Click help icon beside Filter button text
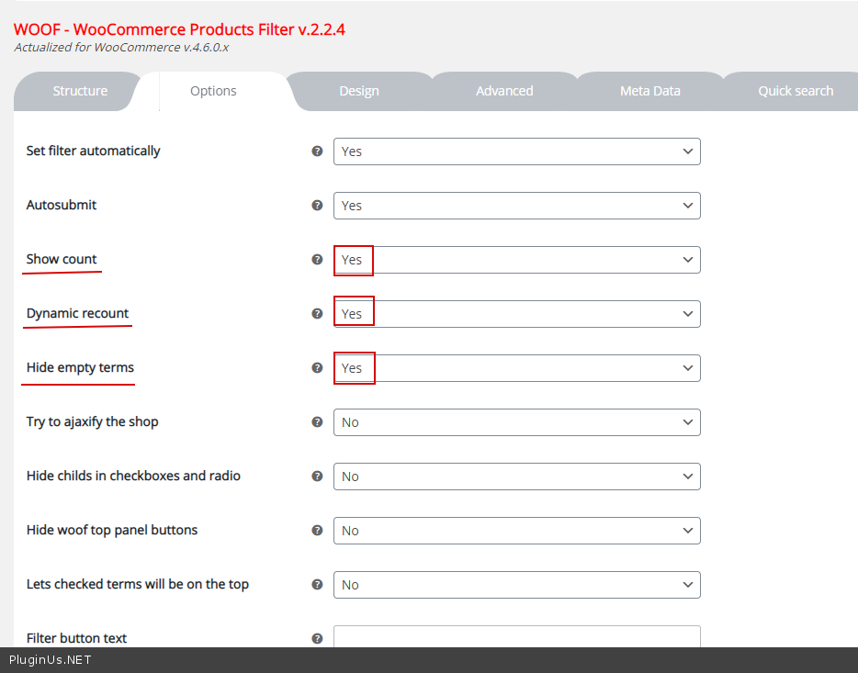Image resolution: width=858 pixels, height=673 pixels. point(317,638)
